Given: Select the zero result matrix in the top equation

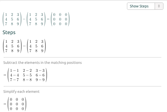Looking at the screenshot, I should [60, 19].
